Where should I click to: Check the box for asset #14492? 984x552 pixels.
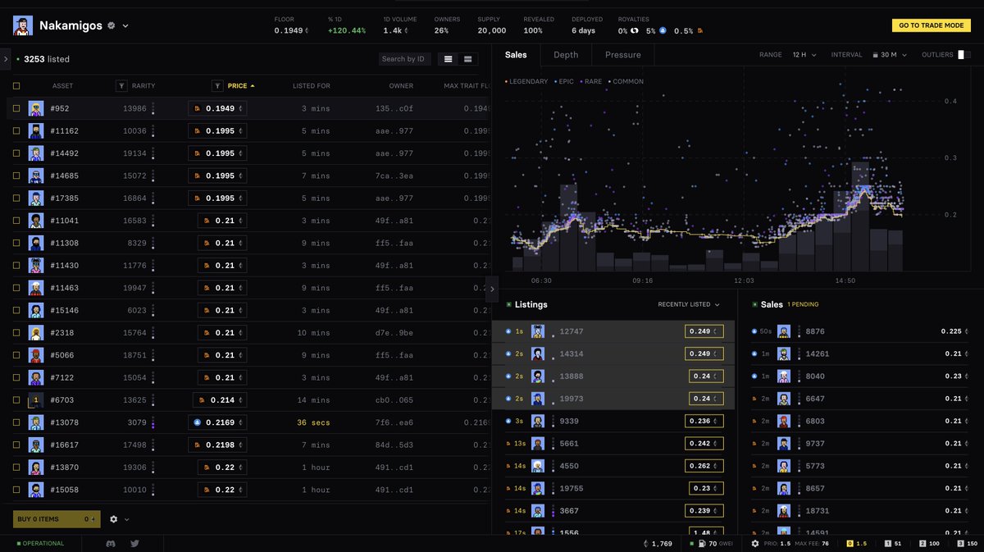click(16, 153)
